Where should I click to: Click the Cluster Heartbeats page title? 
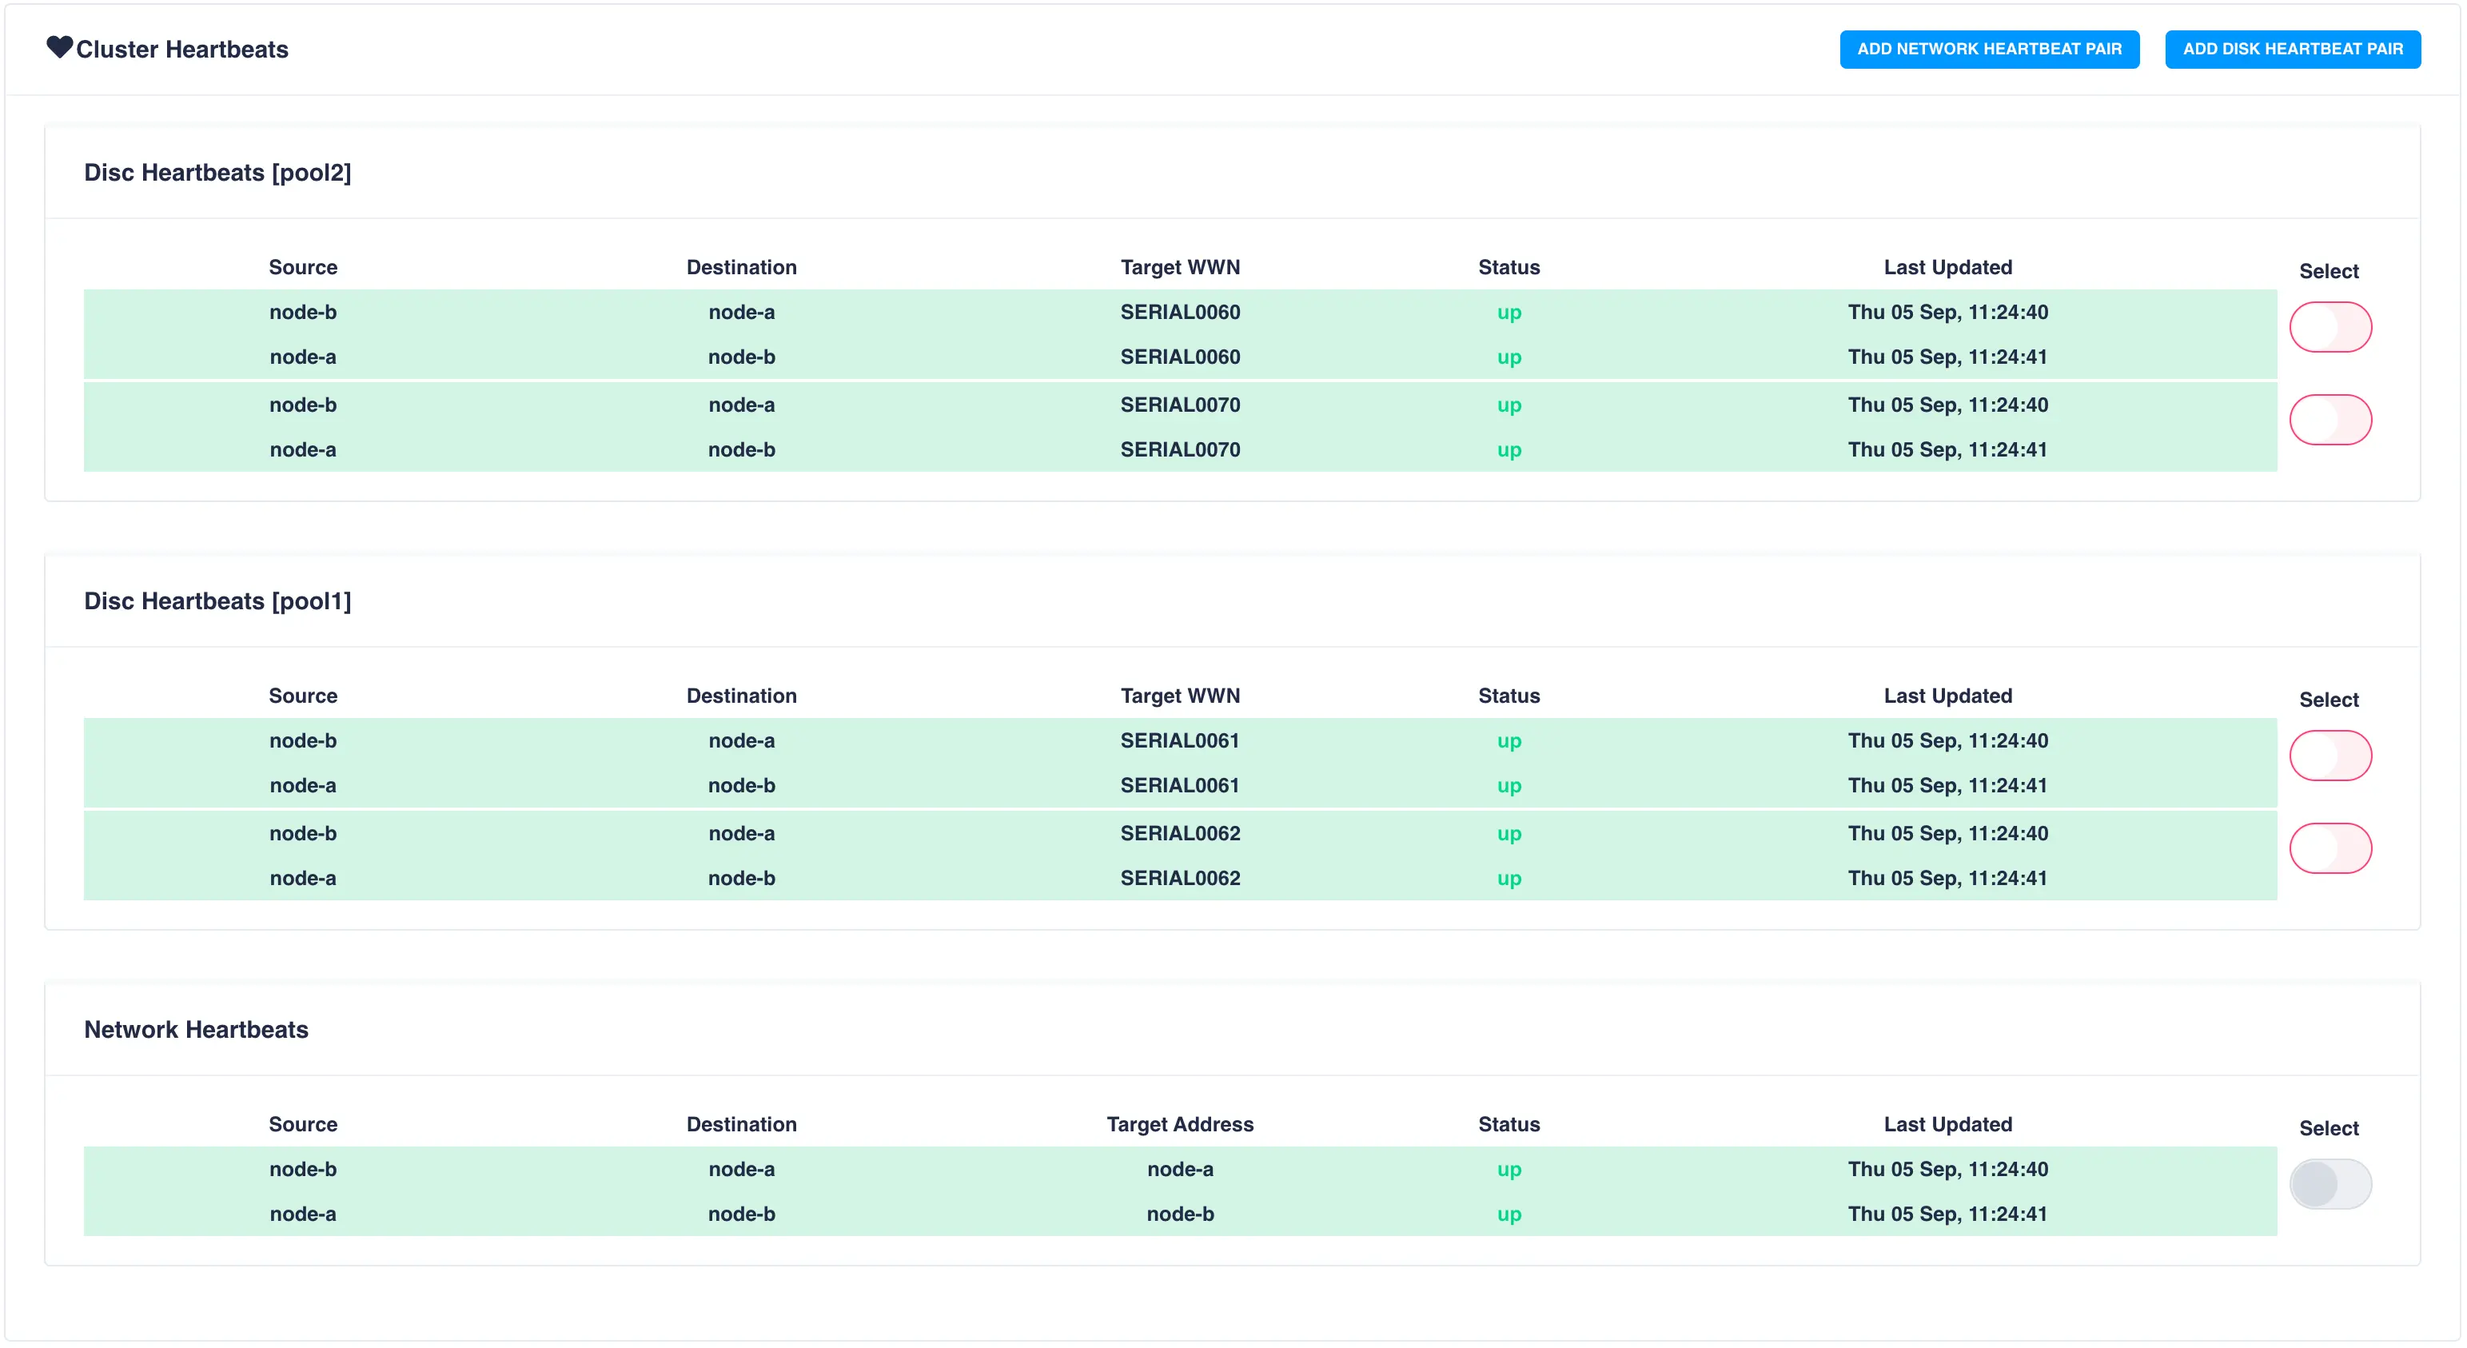pyautogui.click(x=182, y=49)
